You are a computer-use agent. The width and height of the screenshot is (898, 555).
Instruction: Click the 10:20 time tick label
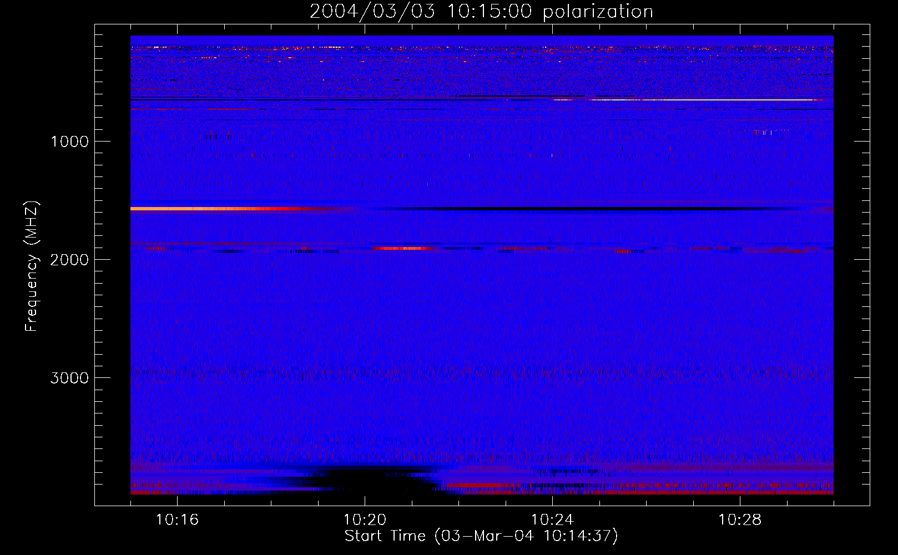(x=365, y=520)
